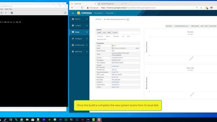Switch to the Metrics tab
Screen dimensions: 217x122
point(108,36)
